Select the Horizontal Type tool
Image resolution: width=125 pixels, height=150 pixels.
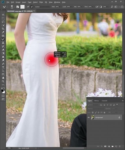(3, 67)
